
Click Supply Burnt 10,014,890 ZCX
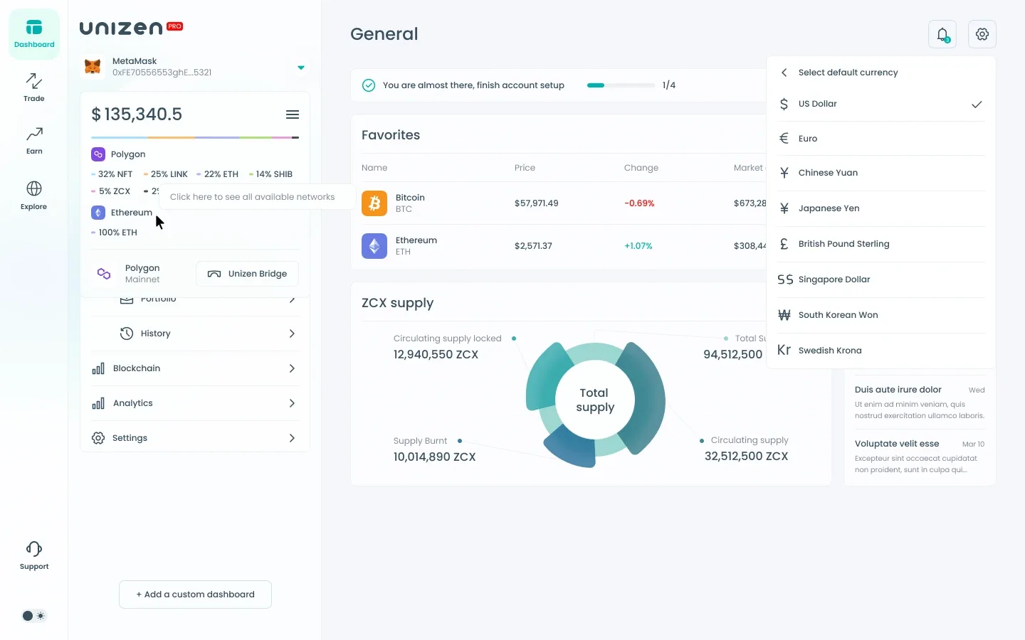click(x=434, y=457)
